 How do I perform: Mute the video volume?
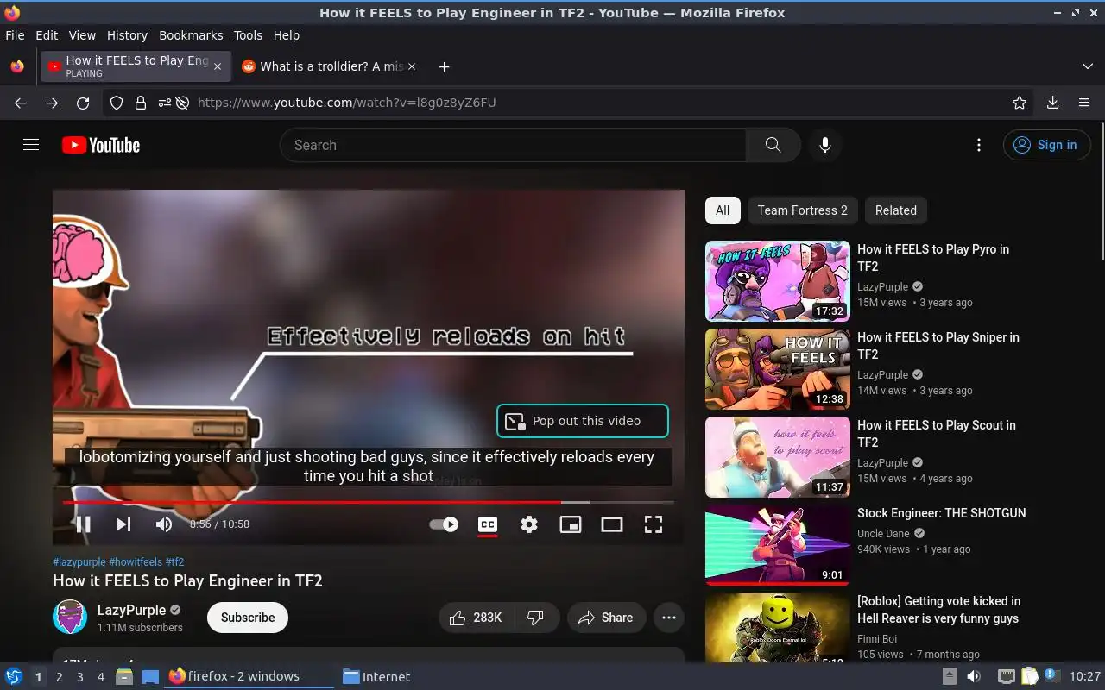pyautogui.click(x=164, y=524)
